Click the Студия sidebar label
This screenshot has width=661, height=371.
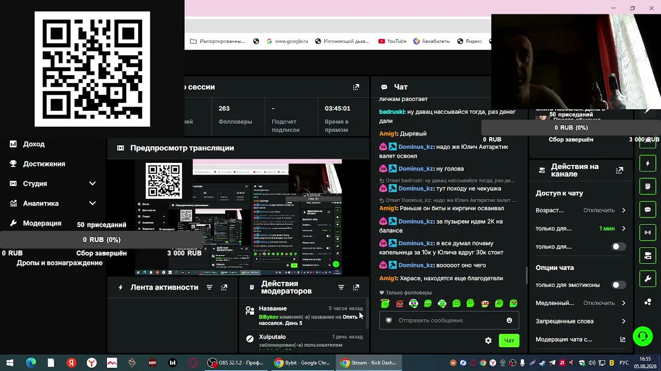coord(35,183)
